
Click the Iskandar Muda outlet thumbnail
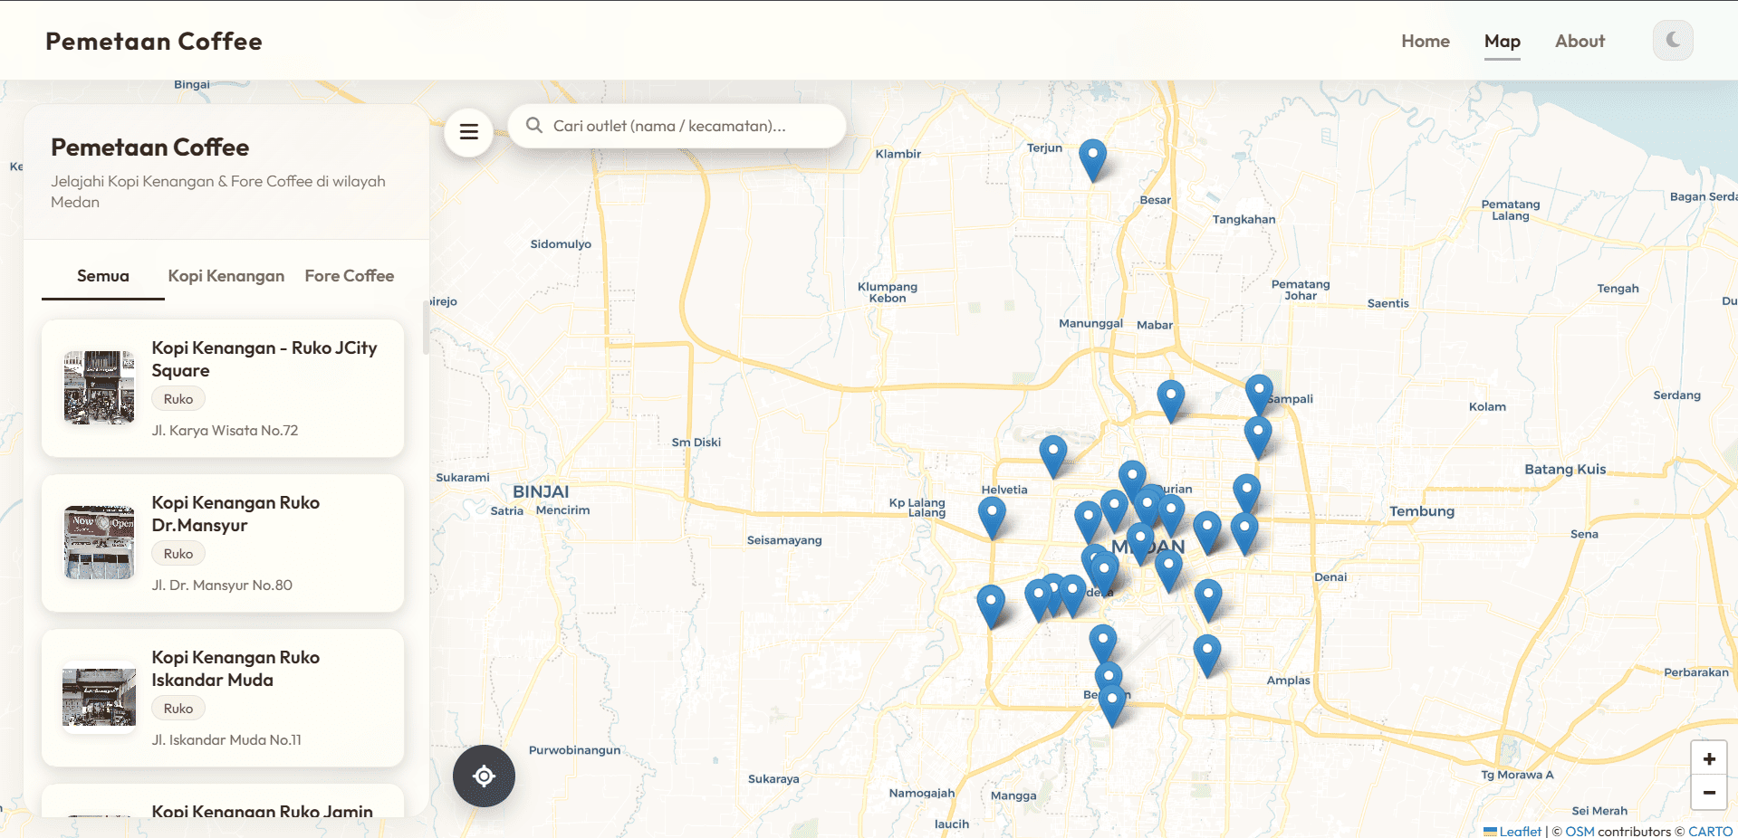(99, 697)
